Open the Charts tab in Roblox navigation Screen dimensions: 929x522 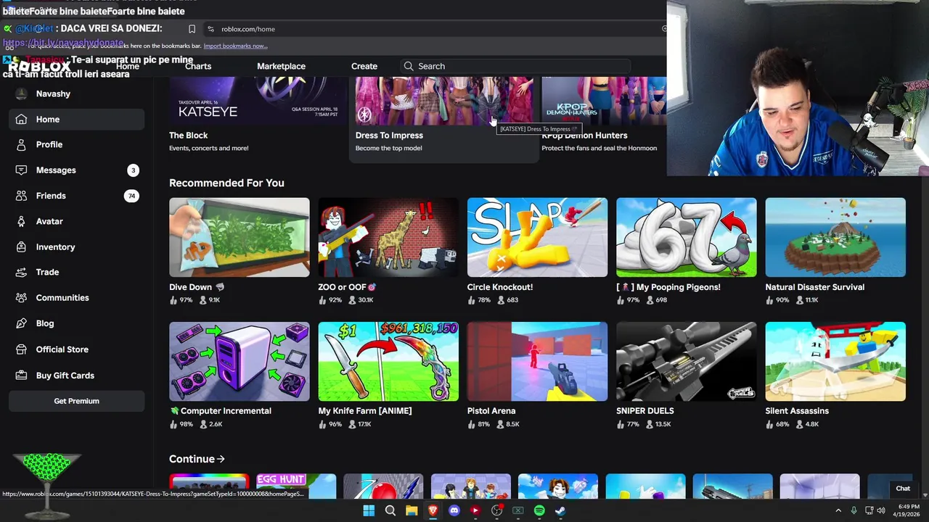coord(198,66)
